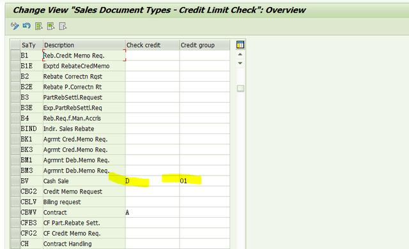Click the 'Cash Sale' description cell
The image size is (409, 249).
tap(84, 181)
